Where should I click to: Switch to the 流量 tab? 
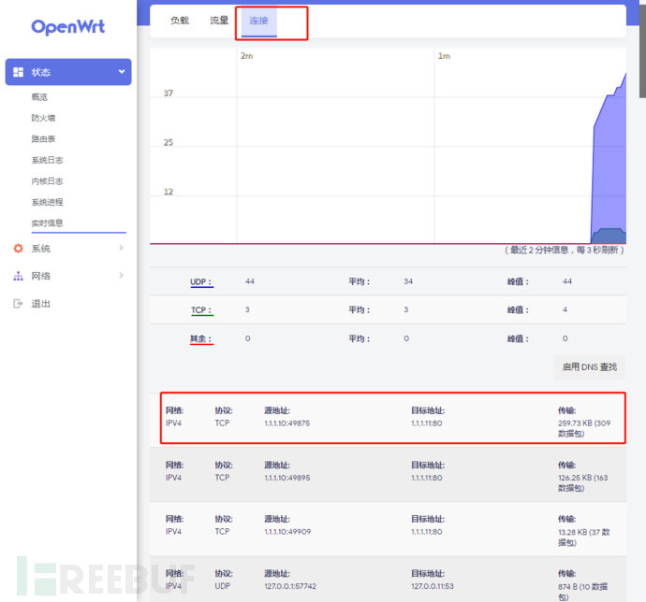pyautogui.click(x=219, y=21)
